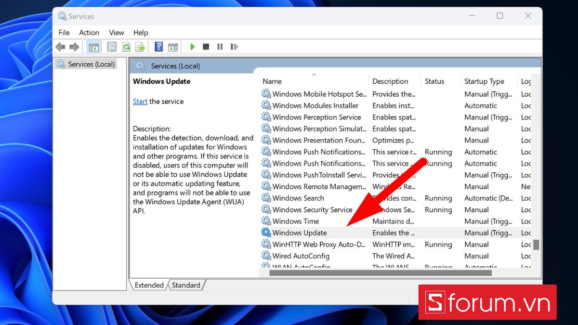Open the Action menu

89,32
